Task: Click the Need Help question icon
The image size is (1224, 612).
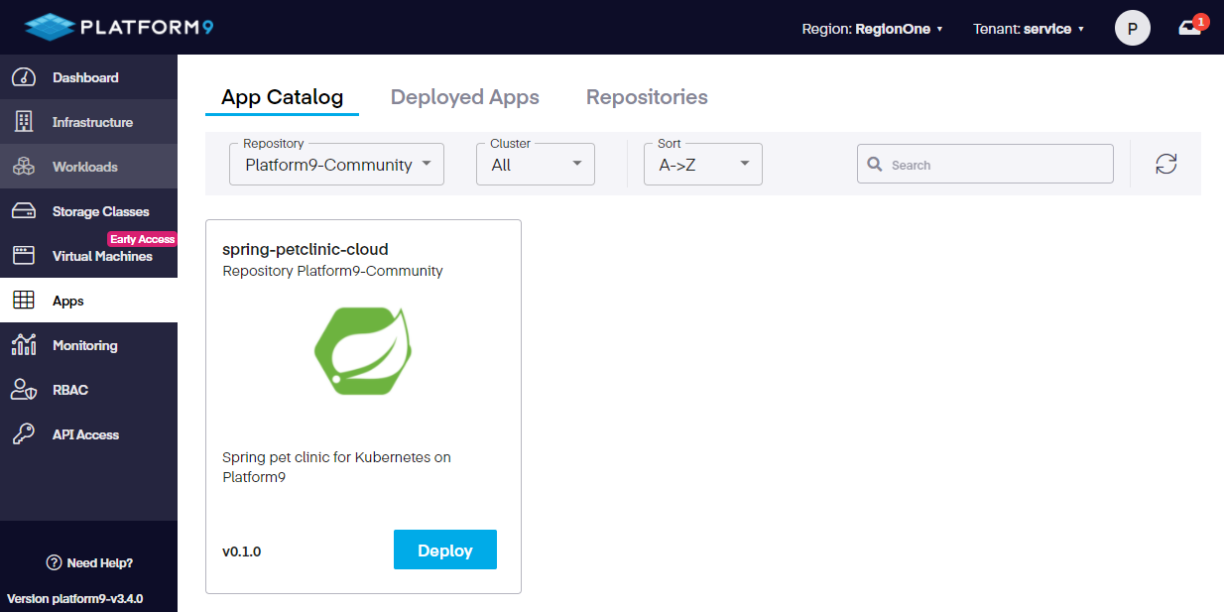Action: click(x=55, y=562)
